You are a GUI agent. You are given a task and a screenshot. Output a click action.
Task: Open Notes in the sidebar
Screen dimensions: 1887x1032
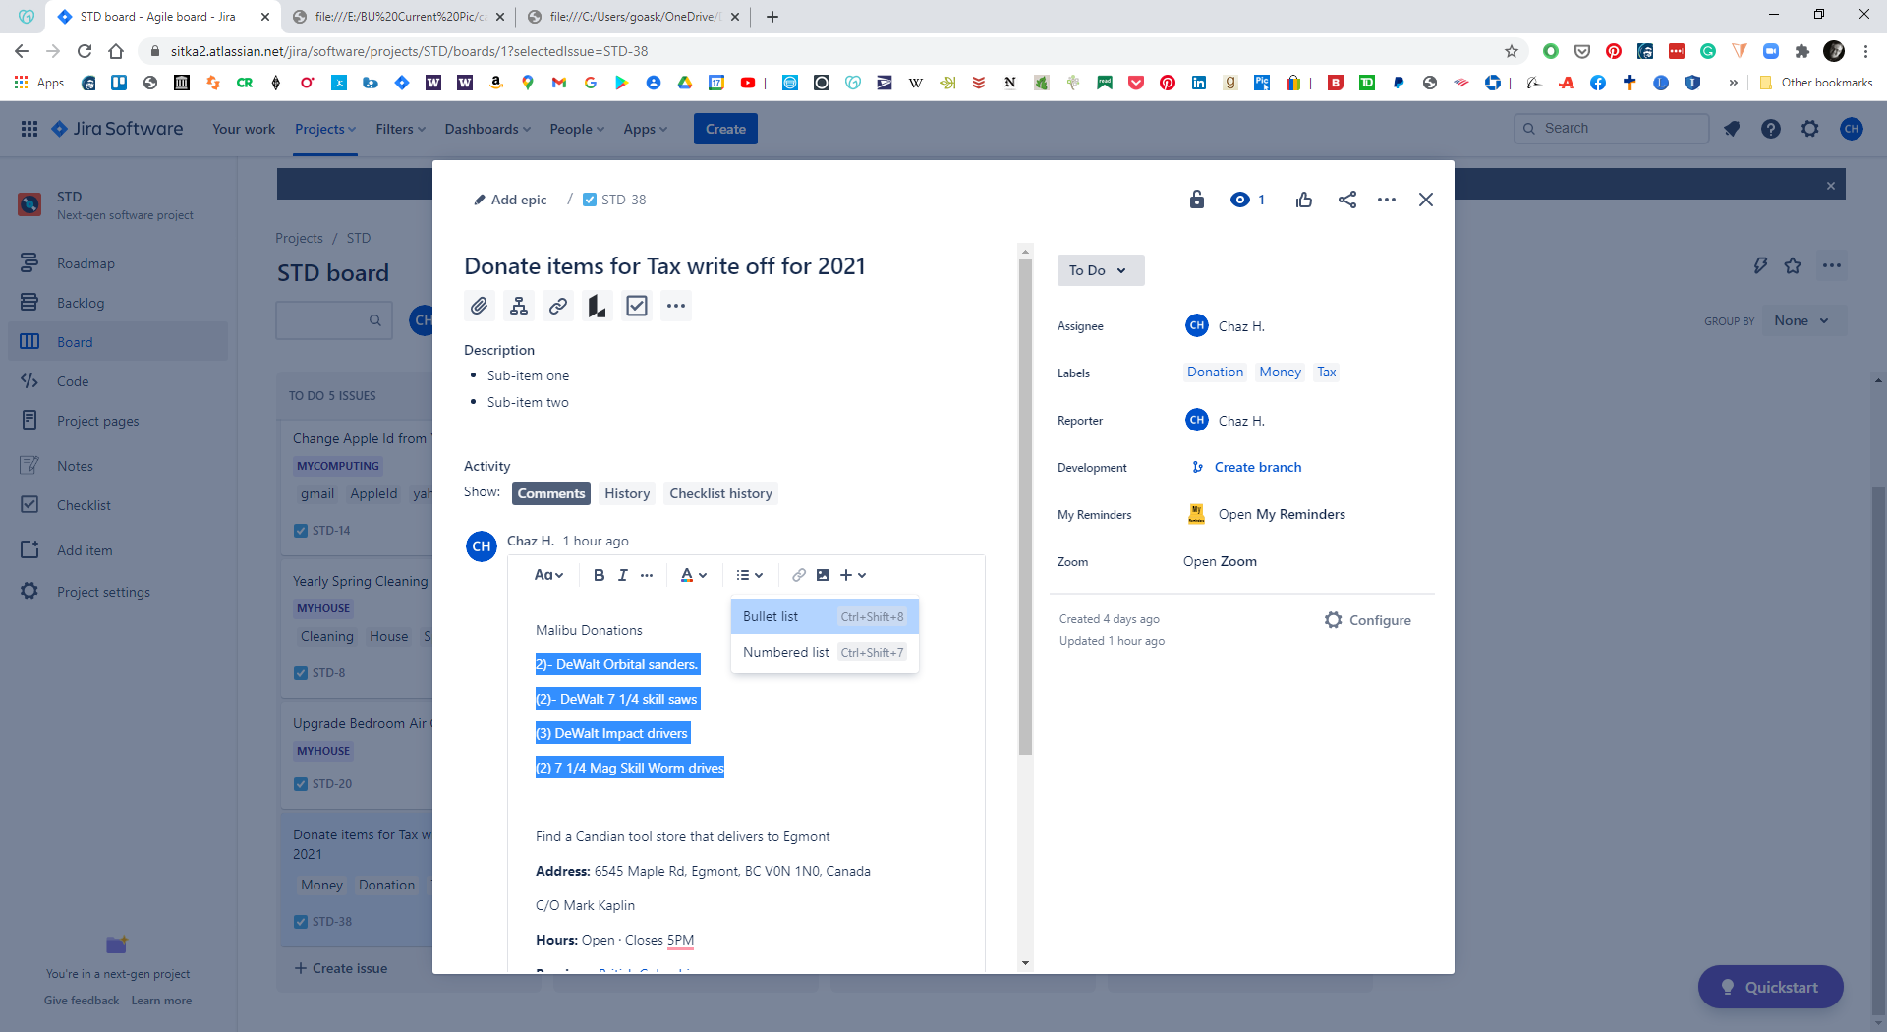pyautogui.click(x=118, y=466)
